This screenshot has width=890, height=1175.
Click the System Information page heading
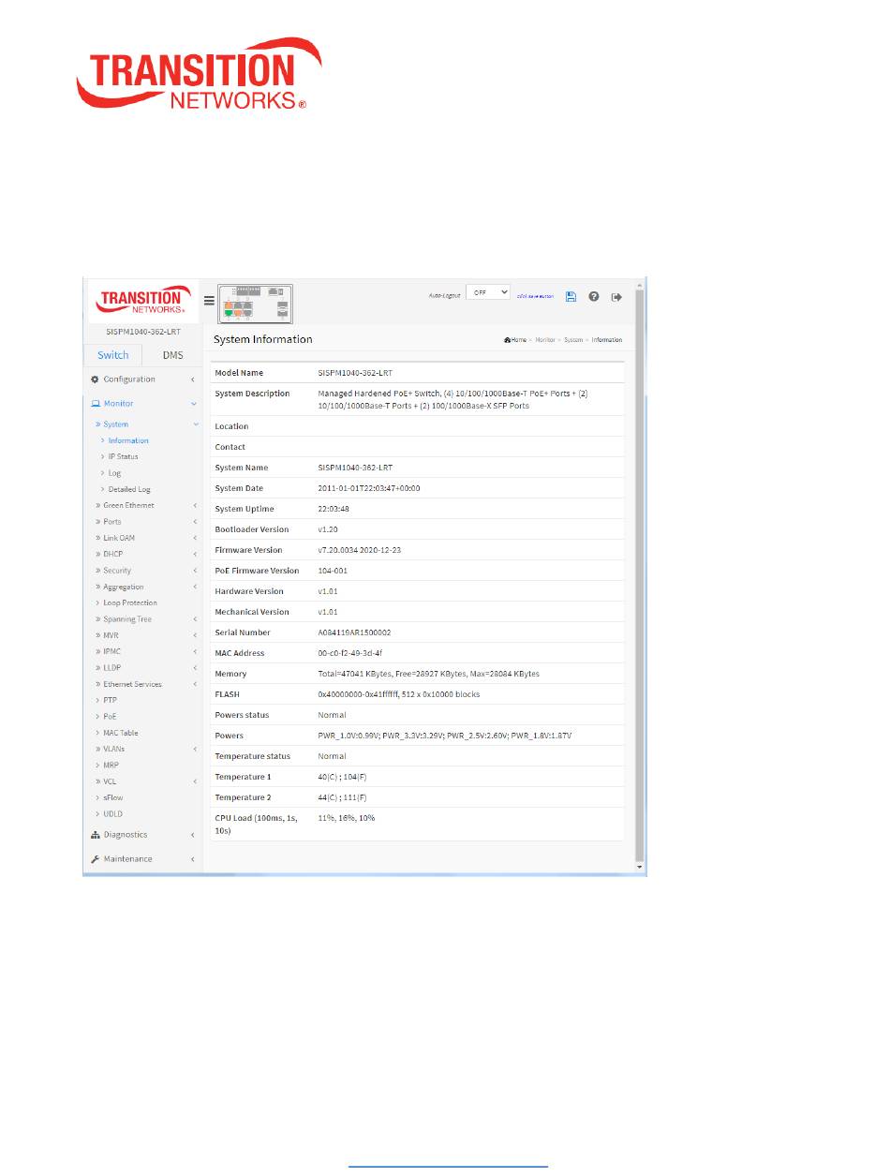263,339
